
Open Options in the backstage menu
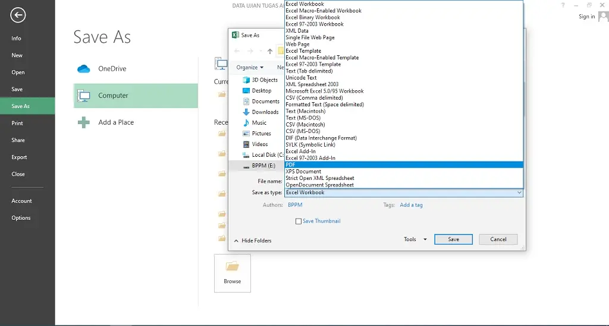click(x=27, y=218)
